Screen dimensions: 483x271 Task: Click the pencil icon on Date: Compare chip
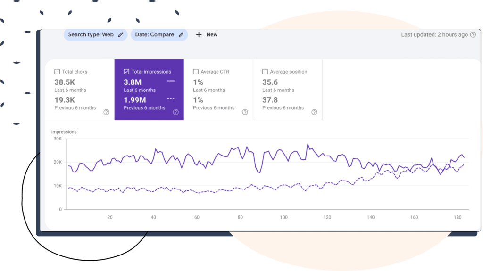coord(181,35)
